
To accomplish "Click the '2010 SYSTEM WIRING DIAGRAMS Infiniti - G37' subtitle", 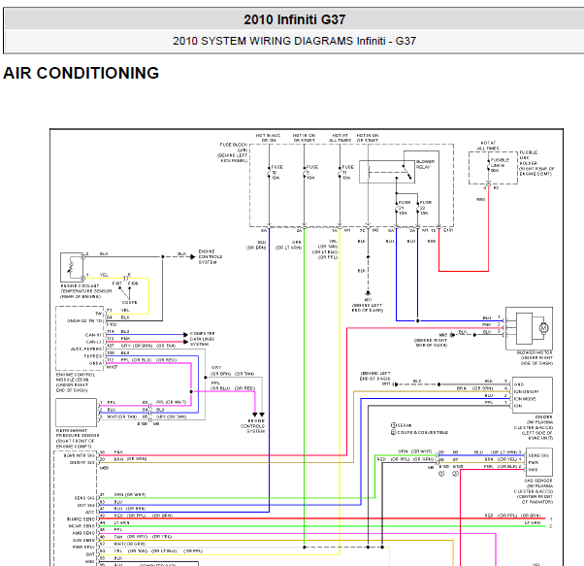I will click(x=294, y=41).
